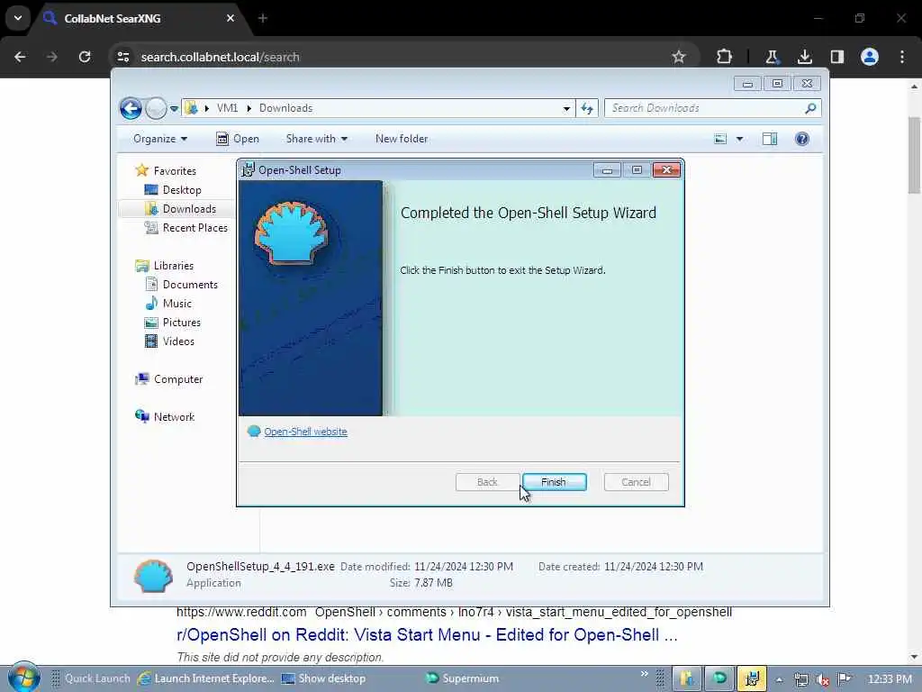Image resolution: width=922 pixels, height=692 pixels.
Task: Close the Open-Shell Setup dialog
Action: click(x=666, y=170)
